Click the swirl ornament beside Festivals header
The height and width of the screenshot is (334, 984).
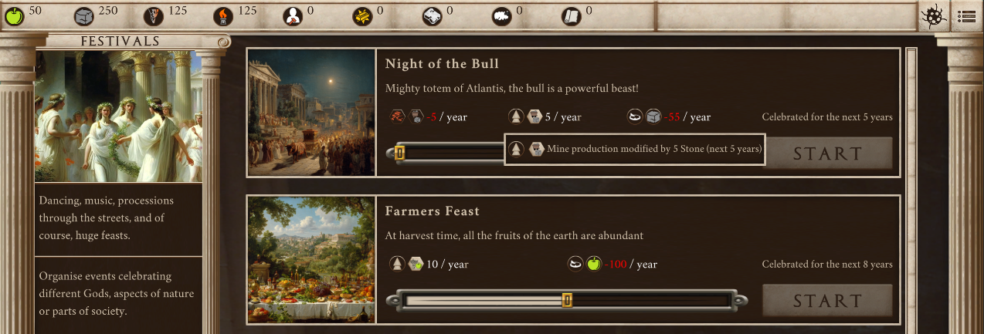point(223,42)
